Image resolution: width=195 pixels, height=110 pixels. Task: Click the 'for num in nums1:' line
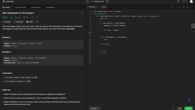coord(112,30)
